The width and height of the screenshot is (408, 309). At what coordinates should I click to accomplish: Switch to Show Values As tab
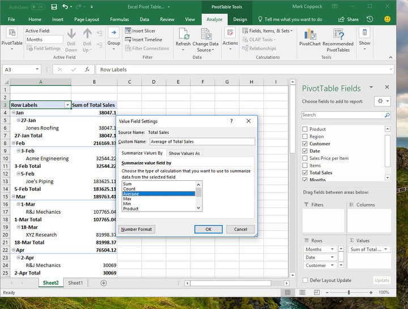coord(184,153)
